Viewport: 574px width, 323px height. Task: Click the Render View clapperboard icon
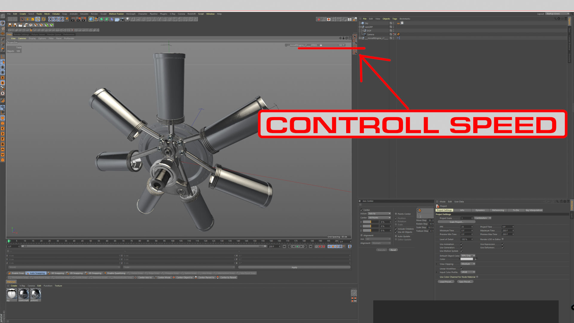[x=73, y=19]
